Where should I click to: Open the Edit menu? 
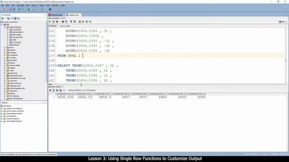pos(7,5)
